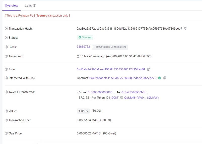Open the Logs (3) tab

click(30, 6)
